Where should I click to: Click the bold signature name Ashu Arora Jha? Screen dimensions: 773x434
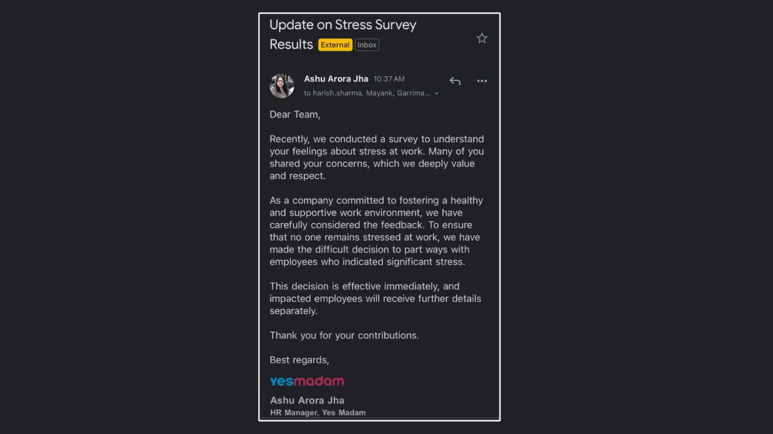307,400
